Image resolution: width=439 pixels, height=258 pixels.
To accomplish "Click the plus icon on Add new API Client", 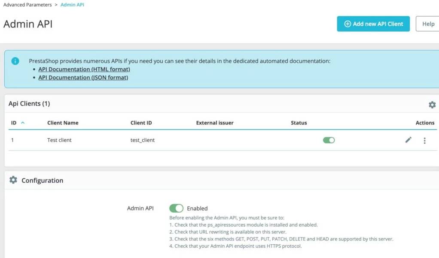I will tap(347, 24).
